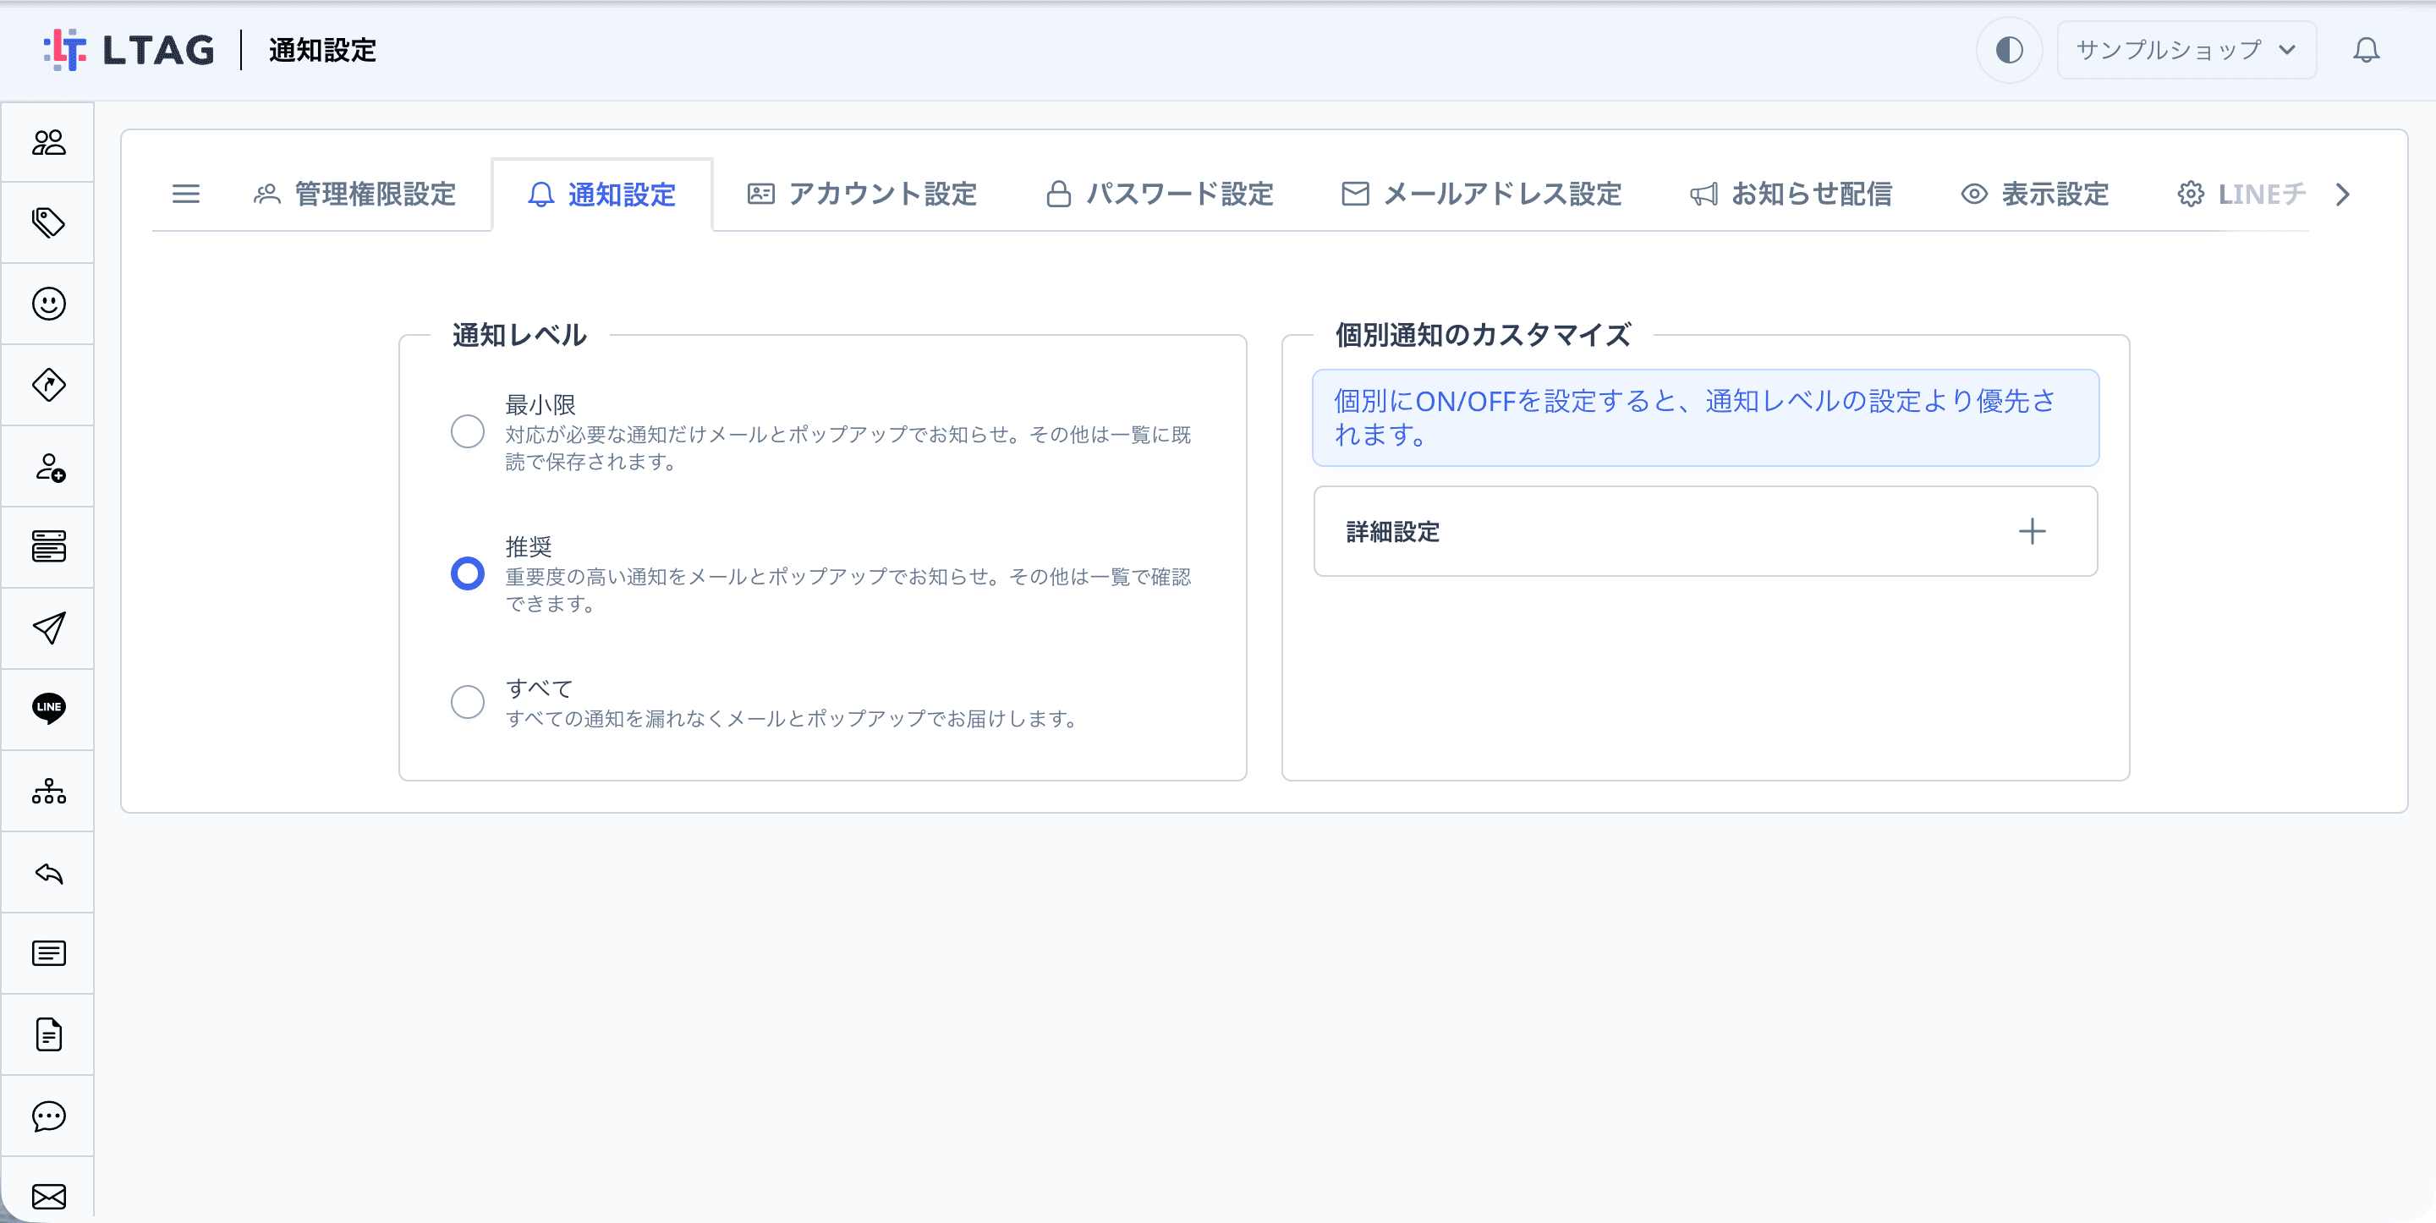Switch to パスワード設定 tab
Viewport: 2436px width, 1223px height.
tap(1160, 194)
